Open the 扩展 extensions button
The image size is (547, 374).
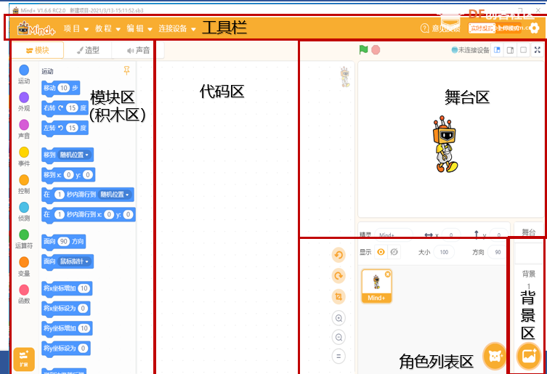click(x=24, y=359)
